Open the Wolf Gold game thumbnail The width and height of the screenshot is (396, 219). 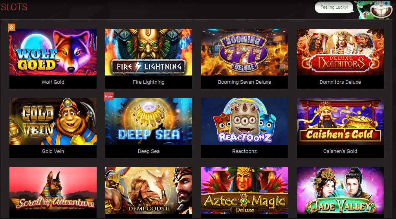[53, 52]
